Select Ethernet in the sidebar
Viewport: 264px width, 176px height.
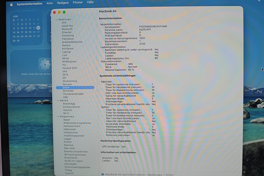point(67,32)
